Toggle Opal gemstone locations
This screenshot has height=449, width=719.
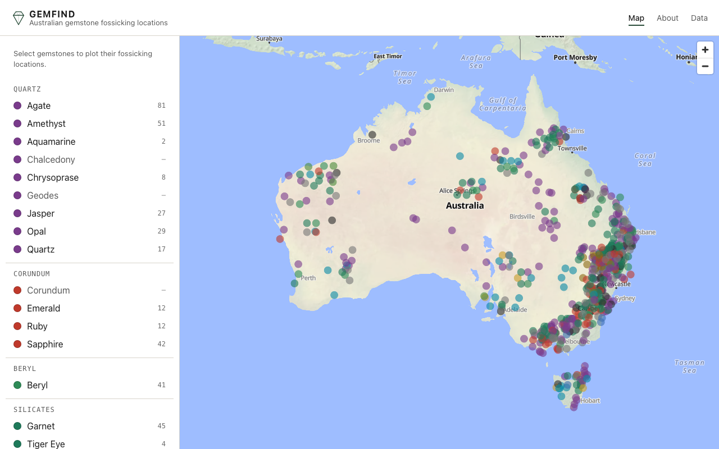point(90,231)
